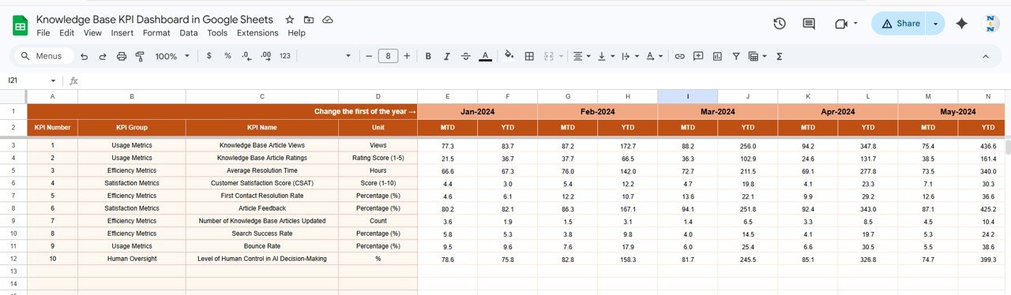
Task: Open the text wrapping dropdown
Action: [x=630, y=56]
